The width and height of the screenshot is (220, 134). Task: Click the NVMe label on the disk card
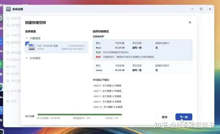coord(41,49)
